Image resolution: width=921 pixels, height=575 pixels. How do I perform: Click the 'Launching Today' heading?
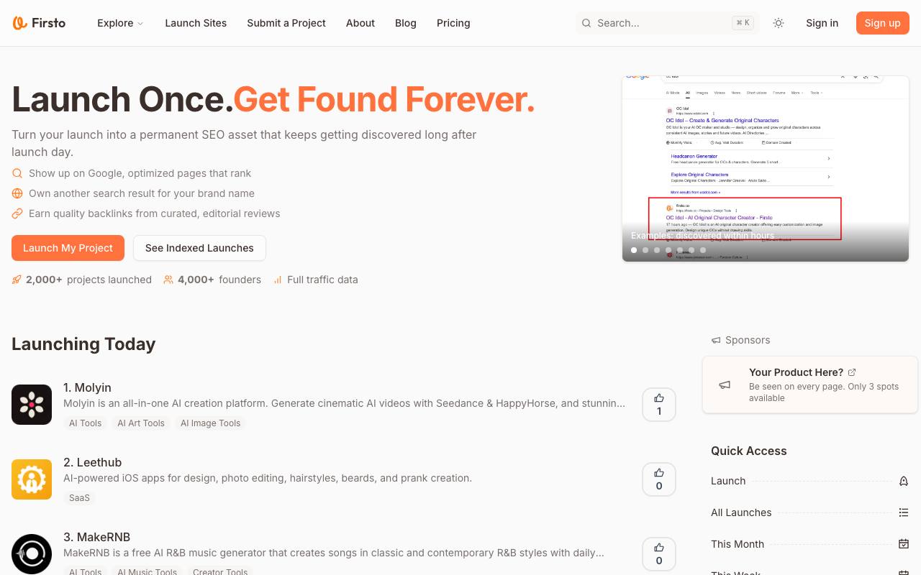(x=83, y=344)
